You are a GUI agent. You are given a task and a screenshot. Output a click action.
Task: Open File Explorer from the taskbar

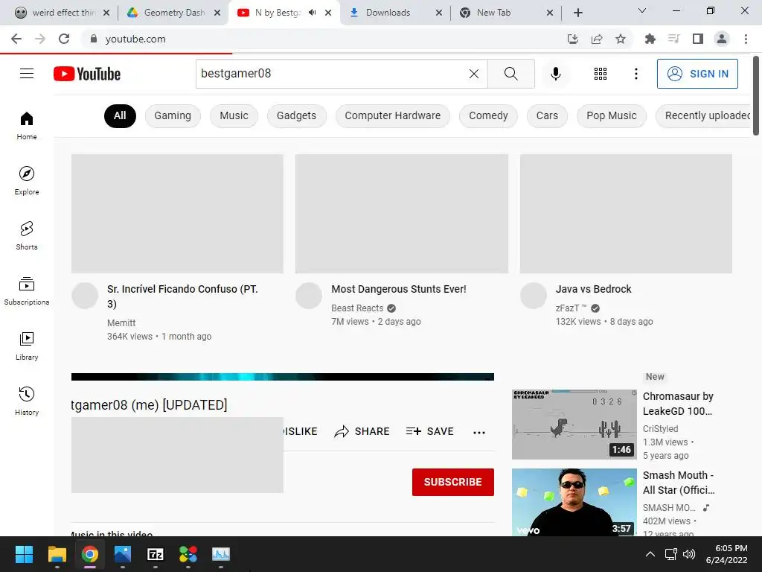(57, 554)
